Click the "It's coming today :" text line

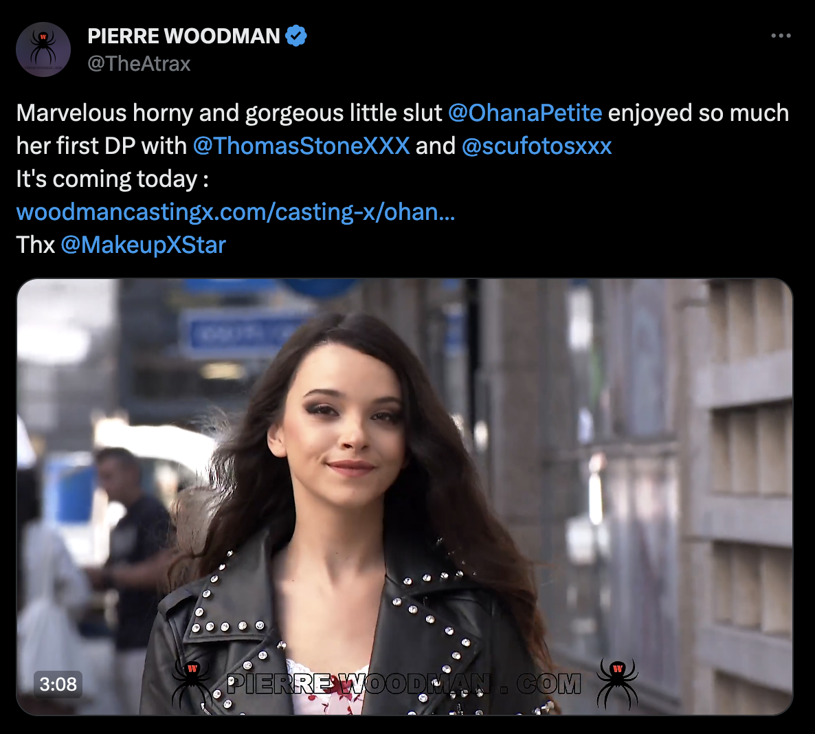point(113,179)
